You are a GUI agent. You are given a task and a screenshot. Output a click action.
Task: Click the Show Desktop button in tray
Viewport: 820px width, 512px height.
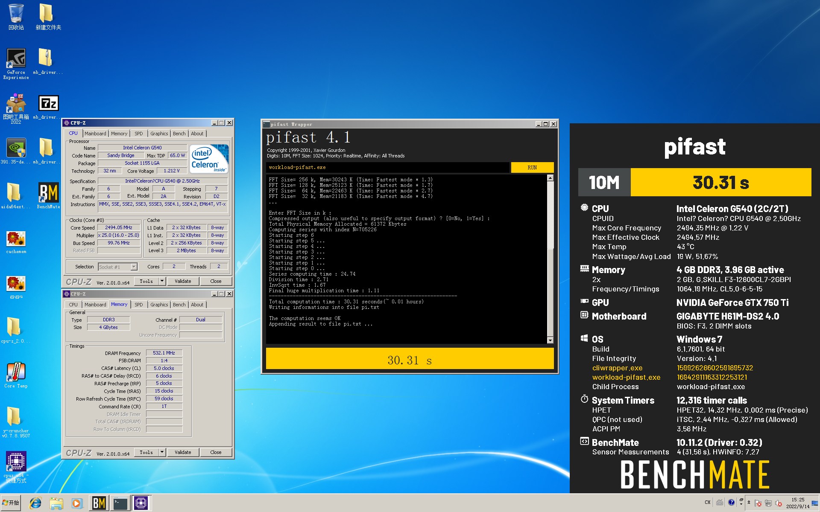pos(816,503)
